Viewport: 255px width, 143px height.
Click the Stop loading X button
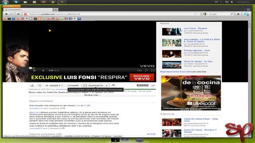(18, 14)
